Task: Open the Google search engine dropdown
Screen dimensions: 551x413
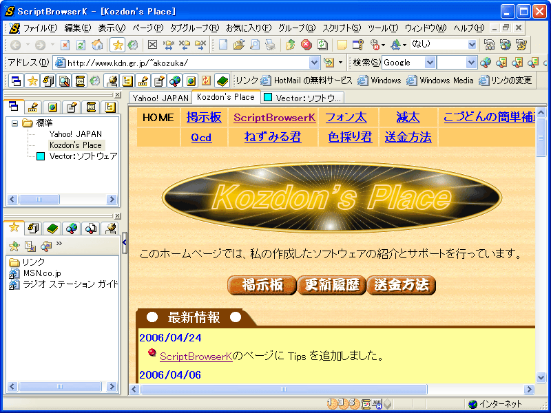Action: 430,63
